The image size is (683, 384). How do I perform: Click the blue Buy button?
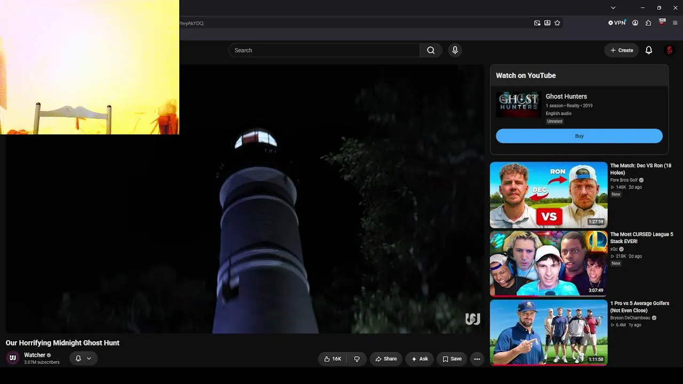point(579,136)
